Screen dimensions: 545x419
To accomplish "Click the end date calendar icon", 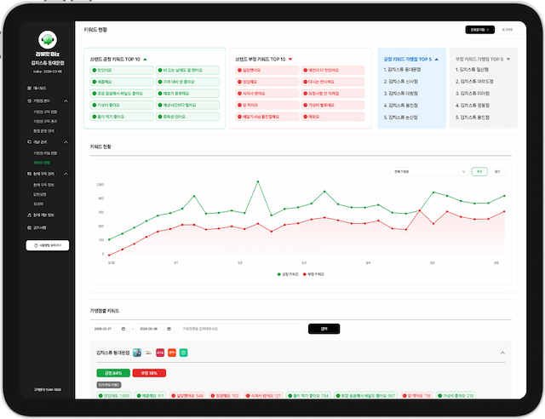I will pos(169,329).
